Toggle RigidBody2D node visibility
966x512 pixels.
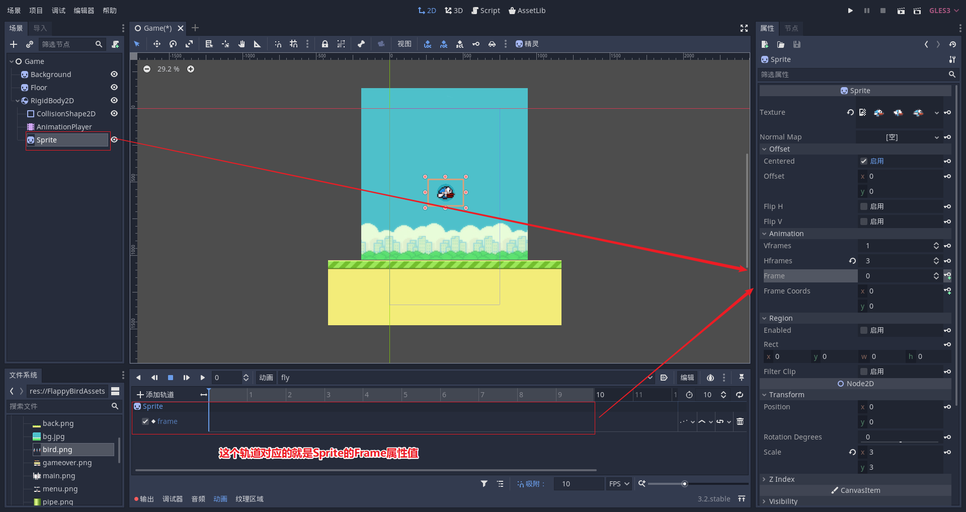tap(114, 100)
